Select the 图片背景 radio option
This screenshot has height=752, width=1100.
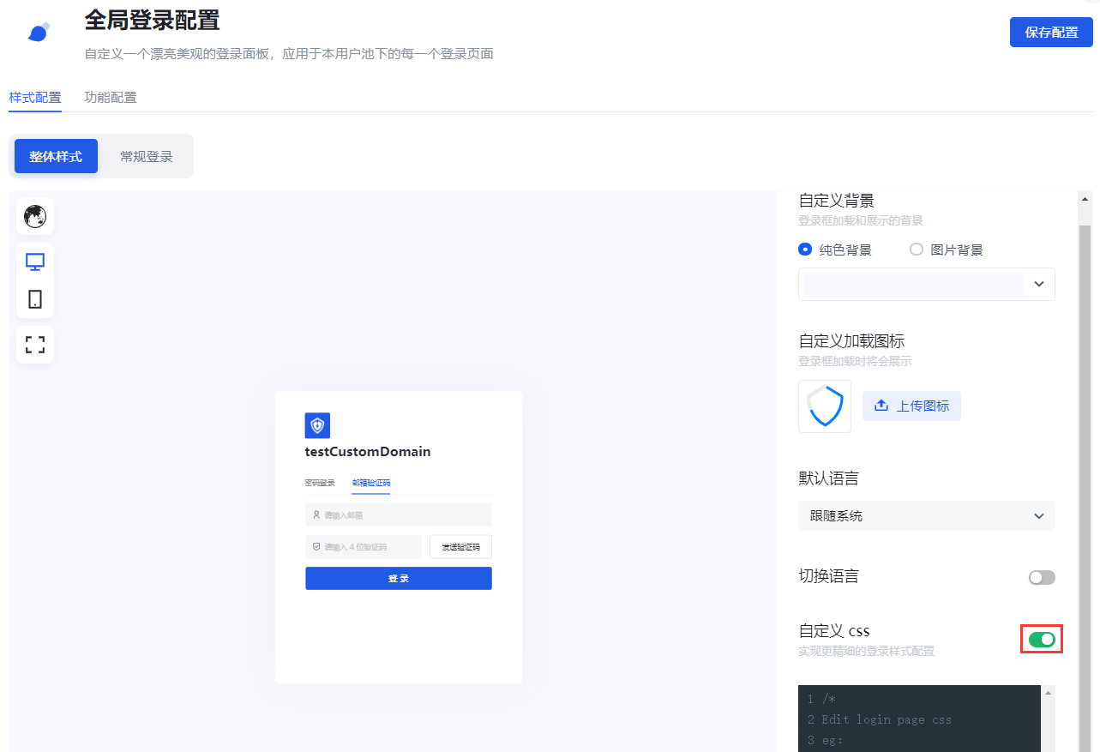point(917,250)
